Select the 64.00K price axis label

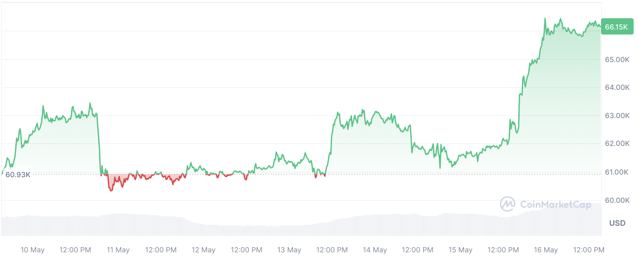pyautogui.click(x=617, y=87)
